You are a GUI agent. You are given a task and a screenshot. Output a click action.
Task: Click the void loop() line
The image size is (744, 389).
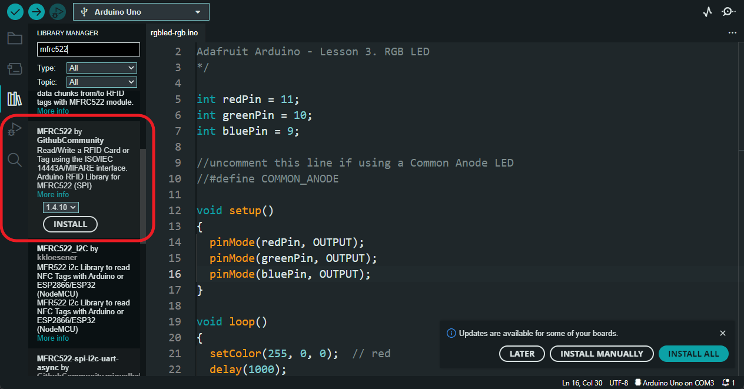tap(232, 322)
